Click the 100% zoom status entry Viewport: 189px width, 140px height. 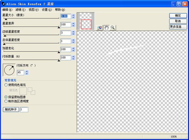click(x=173, y=137)
